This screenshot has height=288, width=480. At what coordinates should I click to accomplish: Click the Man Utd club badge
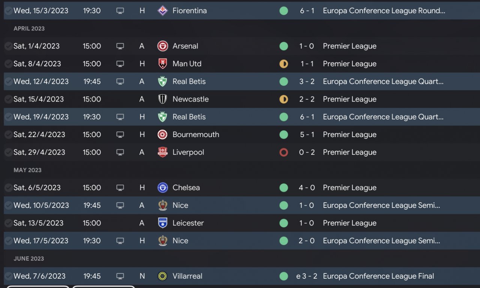coord(162,64)
